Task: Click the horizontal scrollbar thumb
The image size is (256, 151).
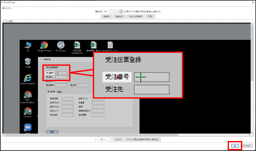Action: 92,135
